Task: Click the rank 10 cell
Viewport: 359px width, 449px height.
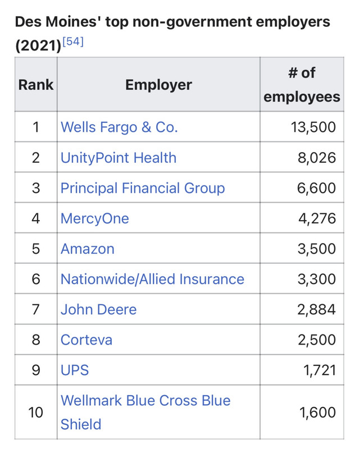Action: 36,413
